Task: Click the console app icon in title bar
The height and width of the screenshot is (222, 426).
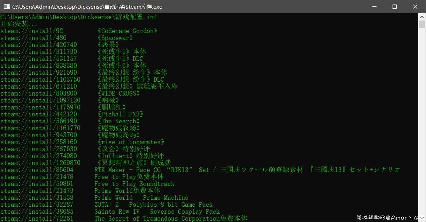Action: pos(6,7)
